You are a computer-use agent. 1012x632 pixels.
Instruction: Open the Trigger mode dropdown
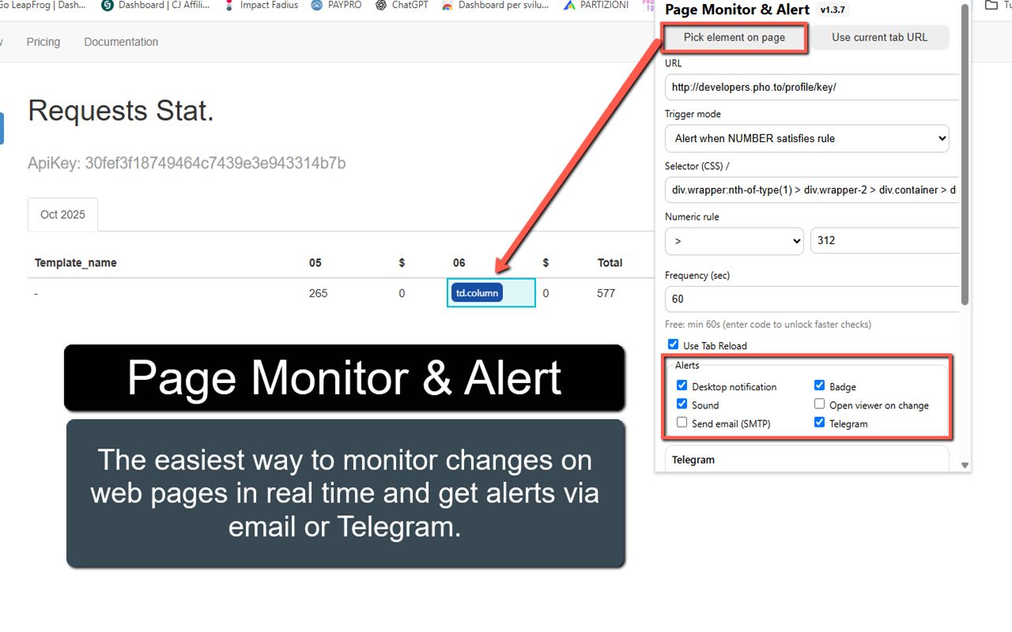coord(806,138)
